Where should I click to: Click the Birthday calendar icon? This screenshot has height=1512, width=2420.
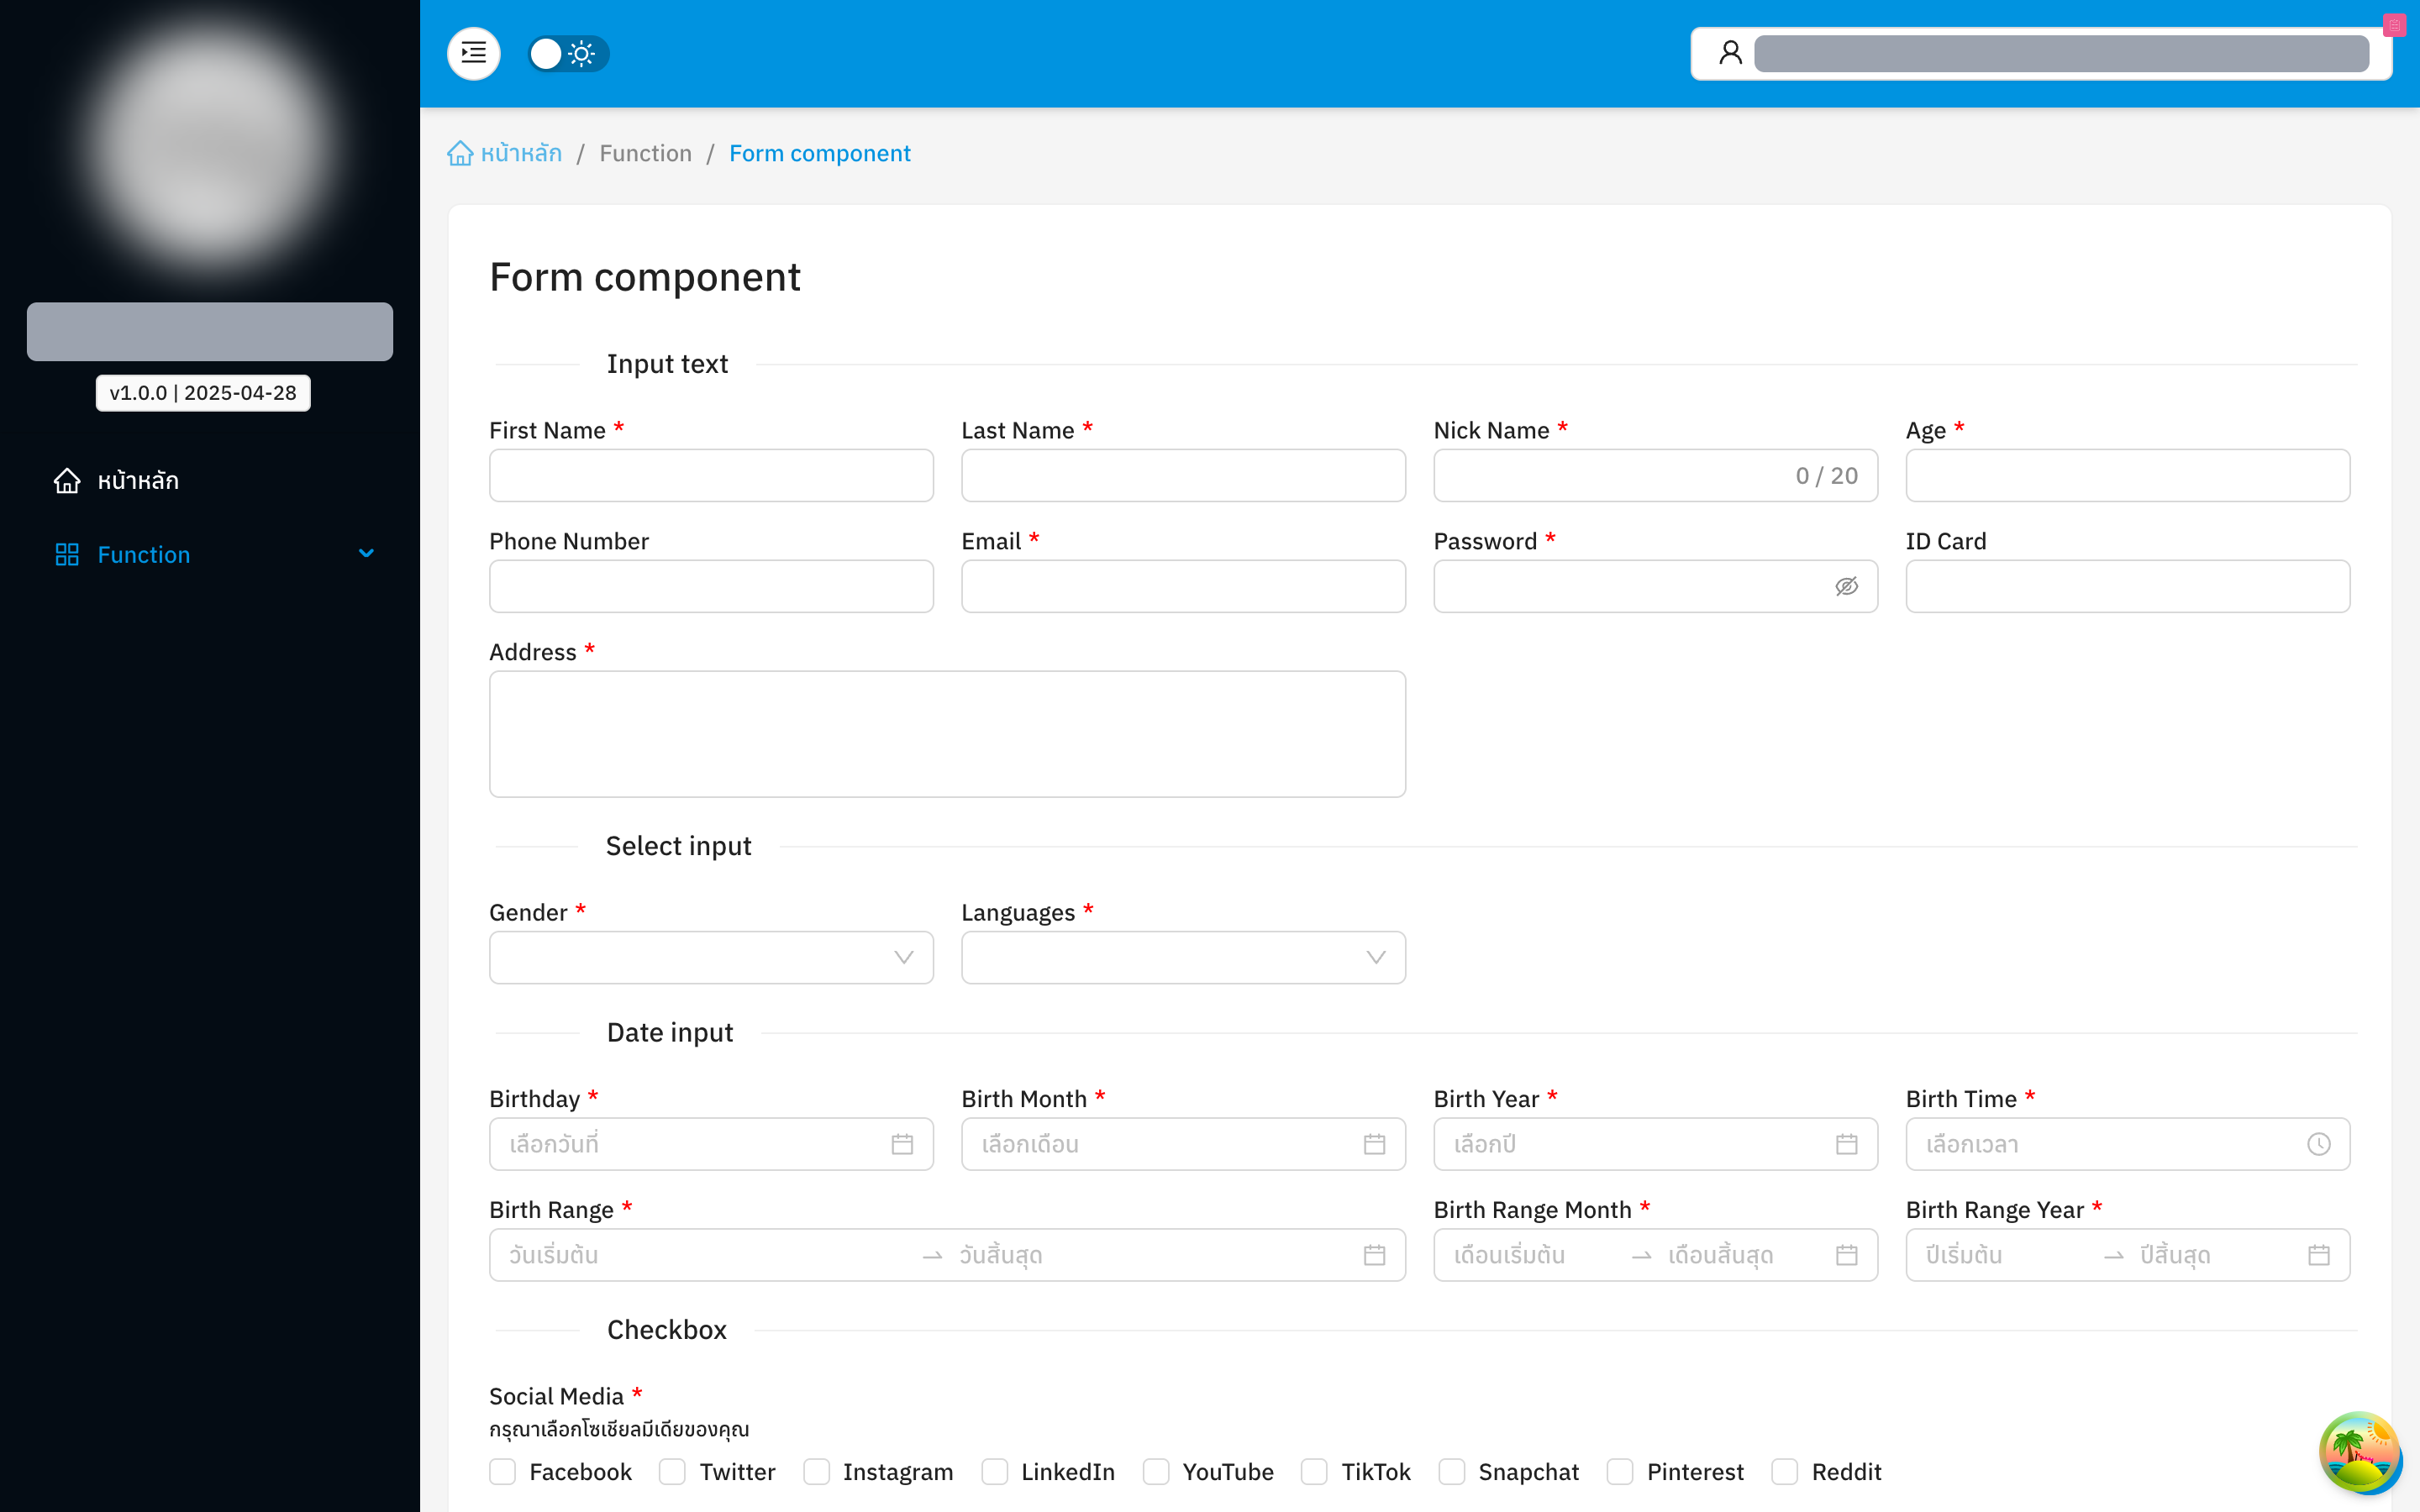pyautogui.click(x=902, y=1144)
